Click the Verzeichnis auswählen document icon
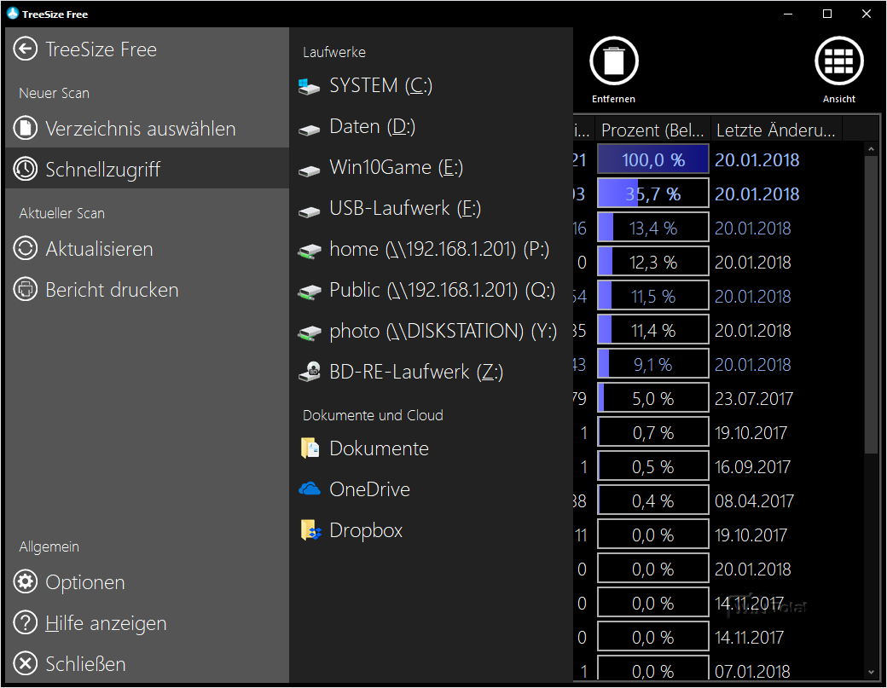The width and height of the screenshot is (887, 688). pos(26,129)
